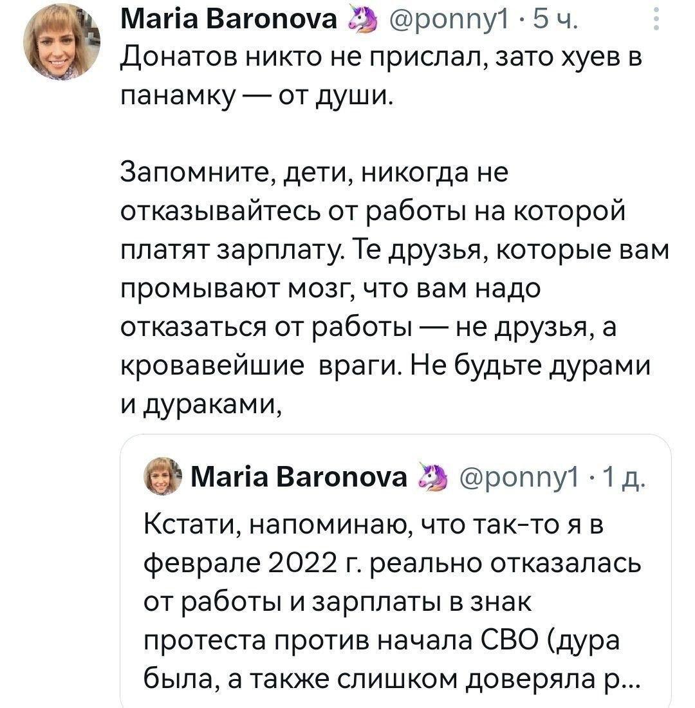Open the three-dot more options menu
Image resolution: width=695 pixels, height=708 pixels.
point(656,19)
